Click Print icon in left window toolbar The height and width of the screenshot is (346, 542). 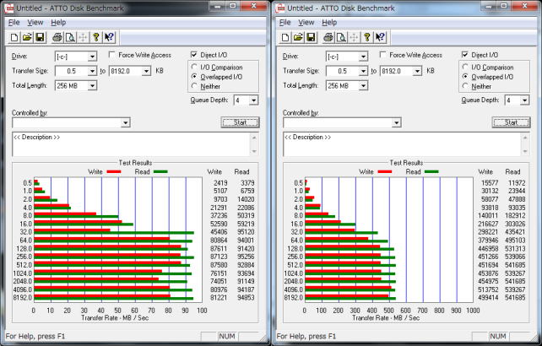pyautogui.click(x=57, y=37)
